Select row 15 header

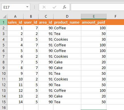tap(4, 102)
